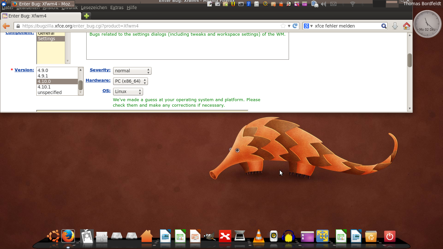Reload the page with the refresh icon
Image resolution: width=443 pixels, height=249 pixels.
pyautogui.click(x=295, y=26)
